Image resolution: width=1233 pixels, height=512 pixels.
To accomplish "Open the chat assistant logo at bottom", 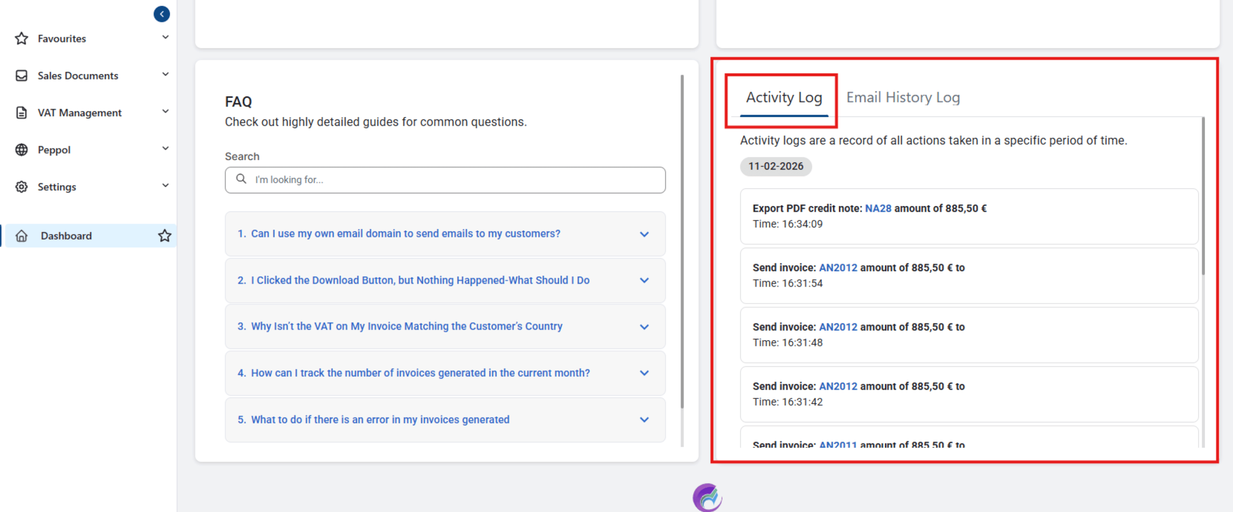I will coord(707,498).
